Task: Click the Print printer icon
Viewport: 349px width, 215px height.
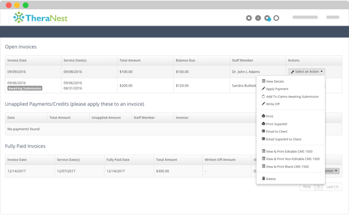Action: click(x=263, y=116)
